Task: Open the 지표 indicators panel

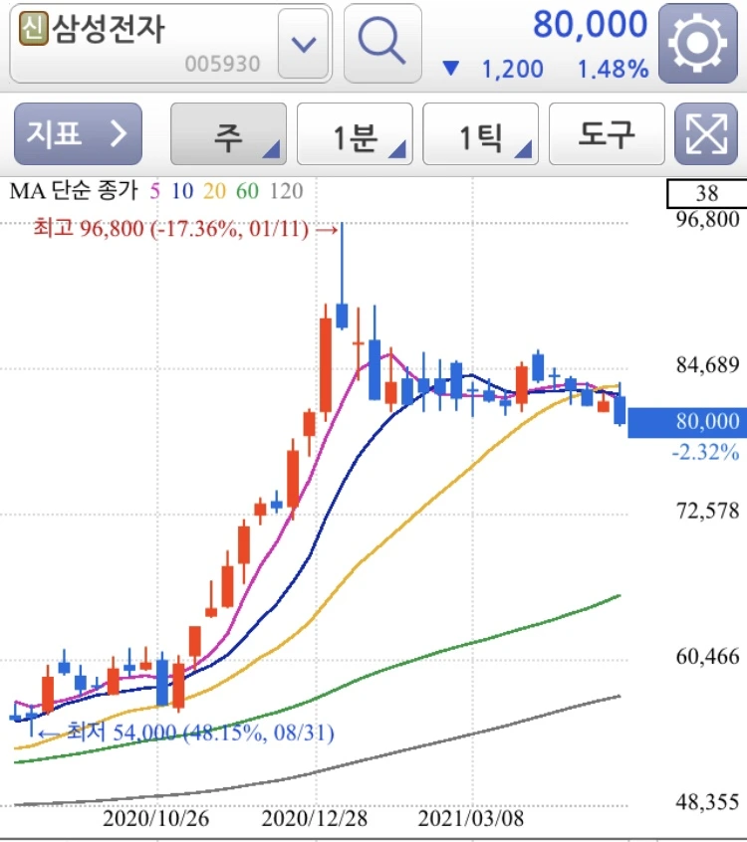Action: (x=79, y=133)
